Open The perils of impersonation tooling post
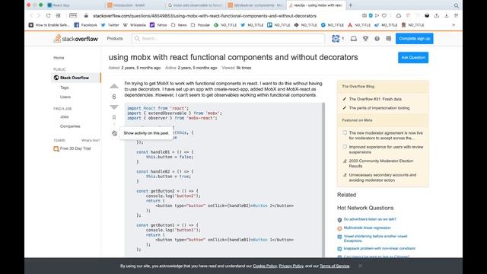 coord(379,108)
